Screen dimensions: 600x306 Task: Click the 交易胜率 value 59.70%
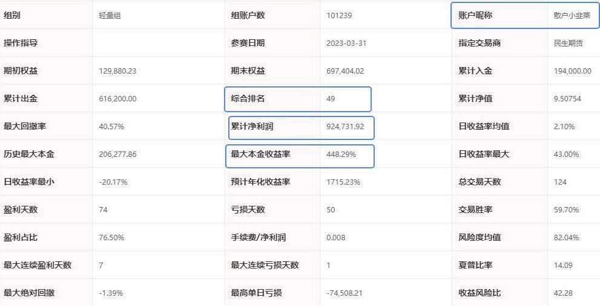coord(566,210)
